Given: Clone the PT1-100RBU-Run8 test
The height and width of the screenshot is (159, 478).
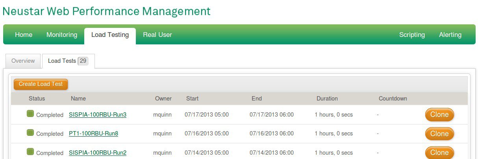Looking at the screenshot, I should pyautogui.click(x=439, y=133).
